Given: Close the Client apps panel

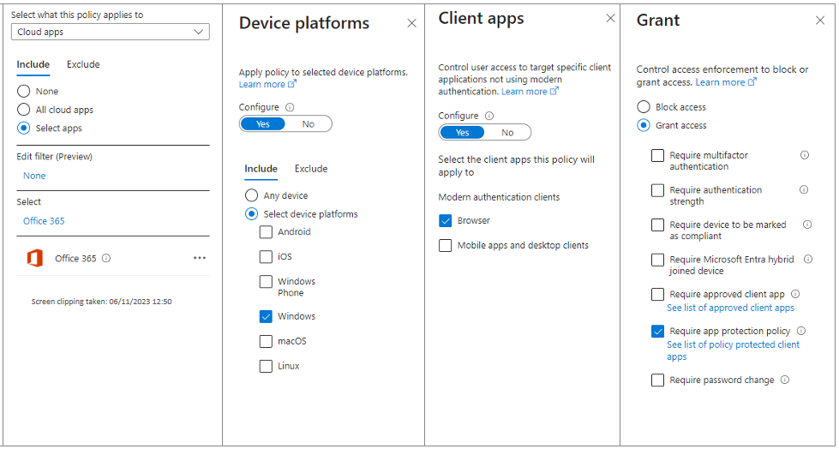Looking at the screenshot, I should (x=610, y=18).
